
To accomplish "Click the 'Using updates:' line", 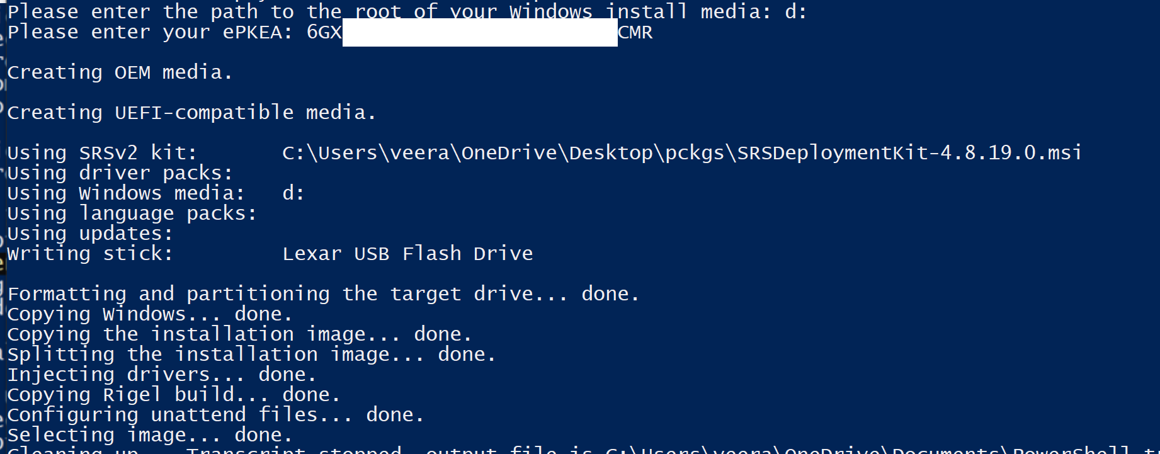I will [x=90, y=234].
